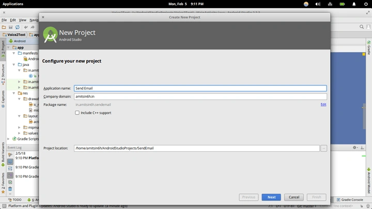Collapse manifests folder in project tree
Image resolution: width=372 pixels, height=209 pixels.
(14, 53)
